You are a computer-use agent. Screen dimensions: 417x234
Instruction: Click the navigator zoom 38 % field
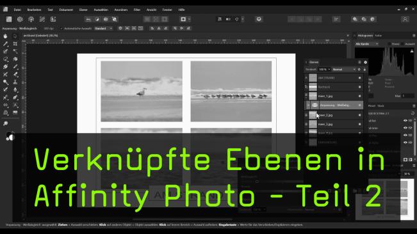pyautogui.click(x=407, y=174)
